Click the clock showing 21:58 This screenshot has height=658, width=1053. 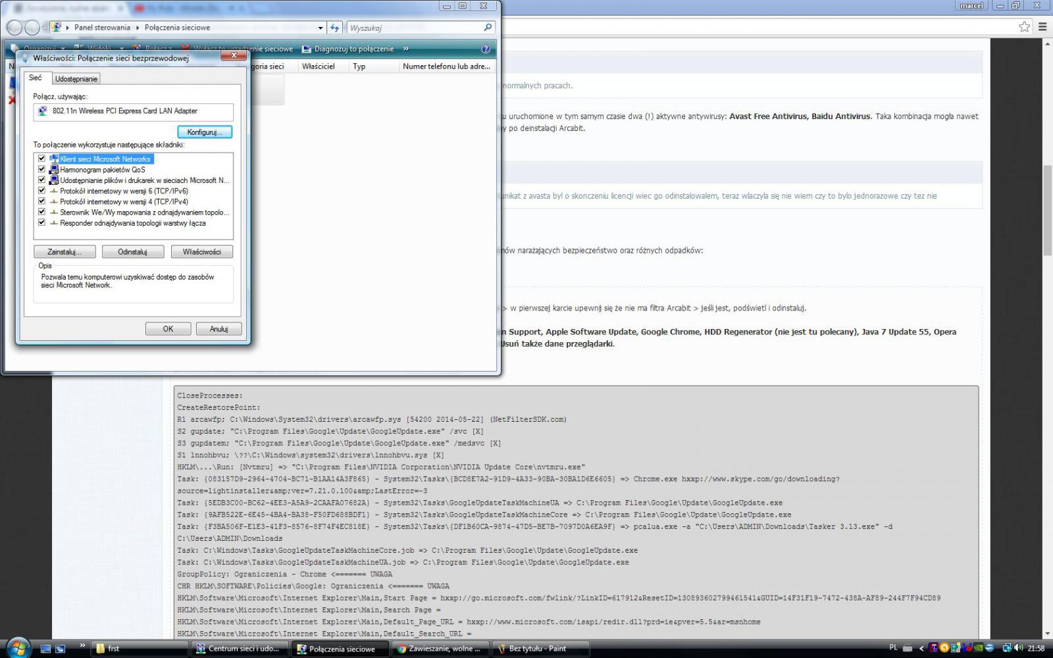click(x=1036, y=648)
